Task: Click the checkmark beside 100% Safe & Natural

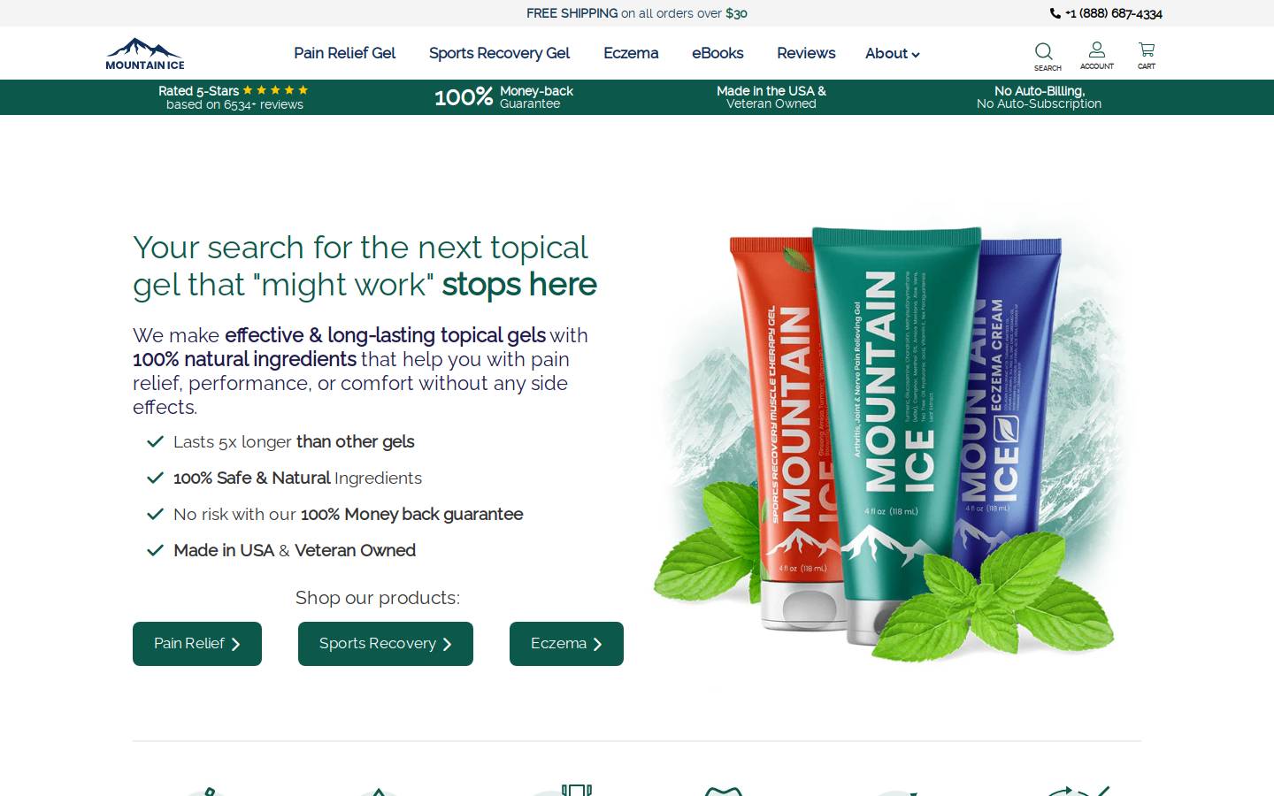Action: 155,478
